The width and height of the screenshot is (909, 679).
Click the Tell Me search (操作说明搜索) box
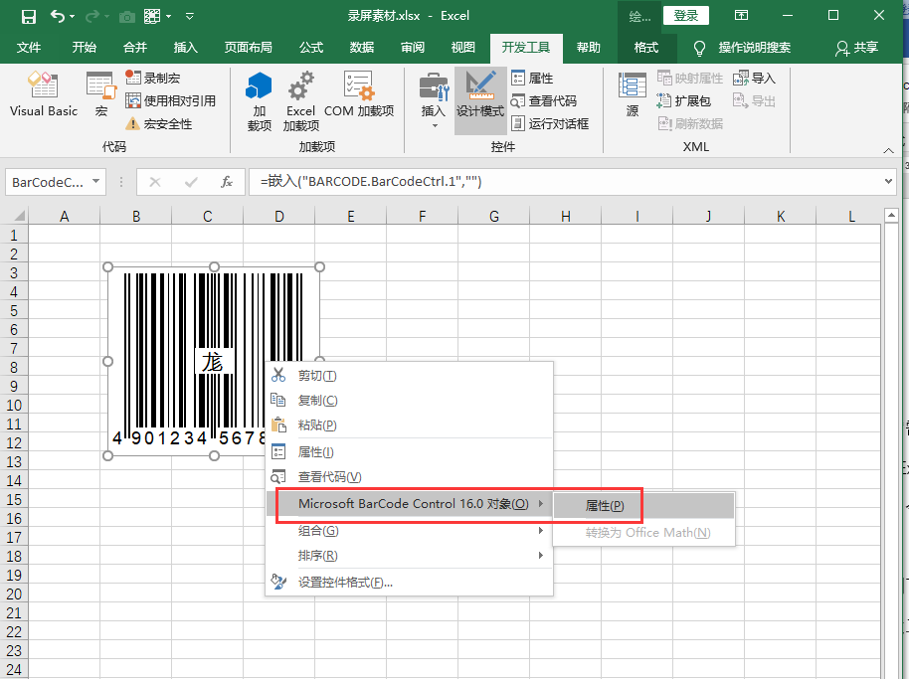tap(742, 48)
